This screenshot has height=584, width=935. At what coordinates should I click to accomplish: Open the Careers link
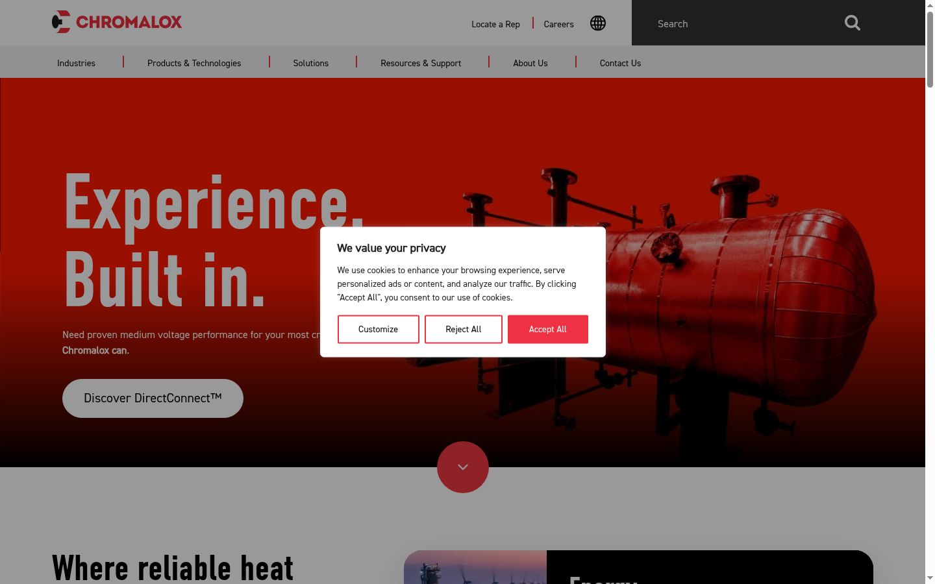pos(559,24)
